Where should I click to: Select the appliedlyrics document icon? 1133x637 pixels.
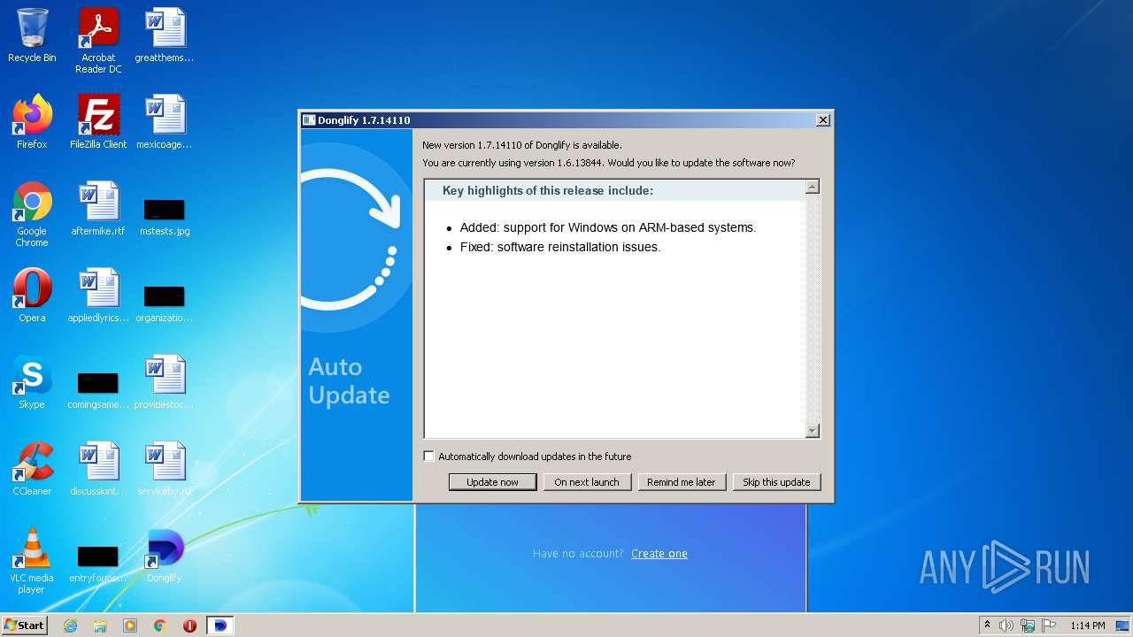98,295
